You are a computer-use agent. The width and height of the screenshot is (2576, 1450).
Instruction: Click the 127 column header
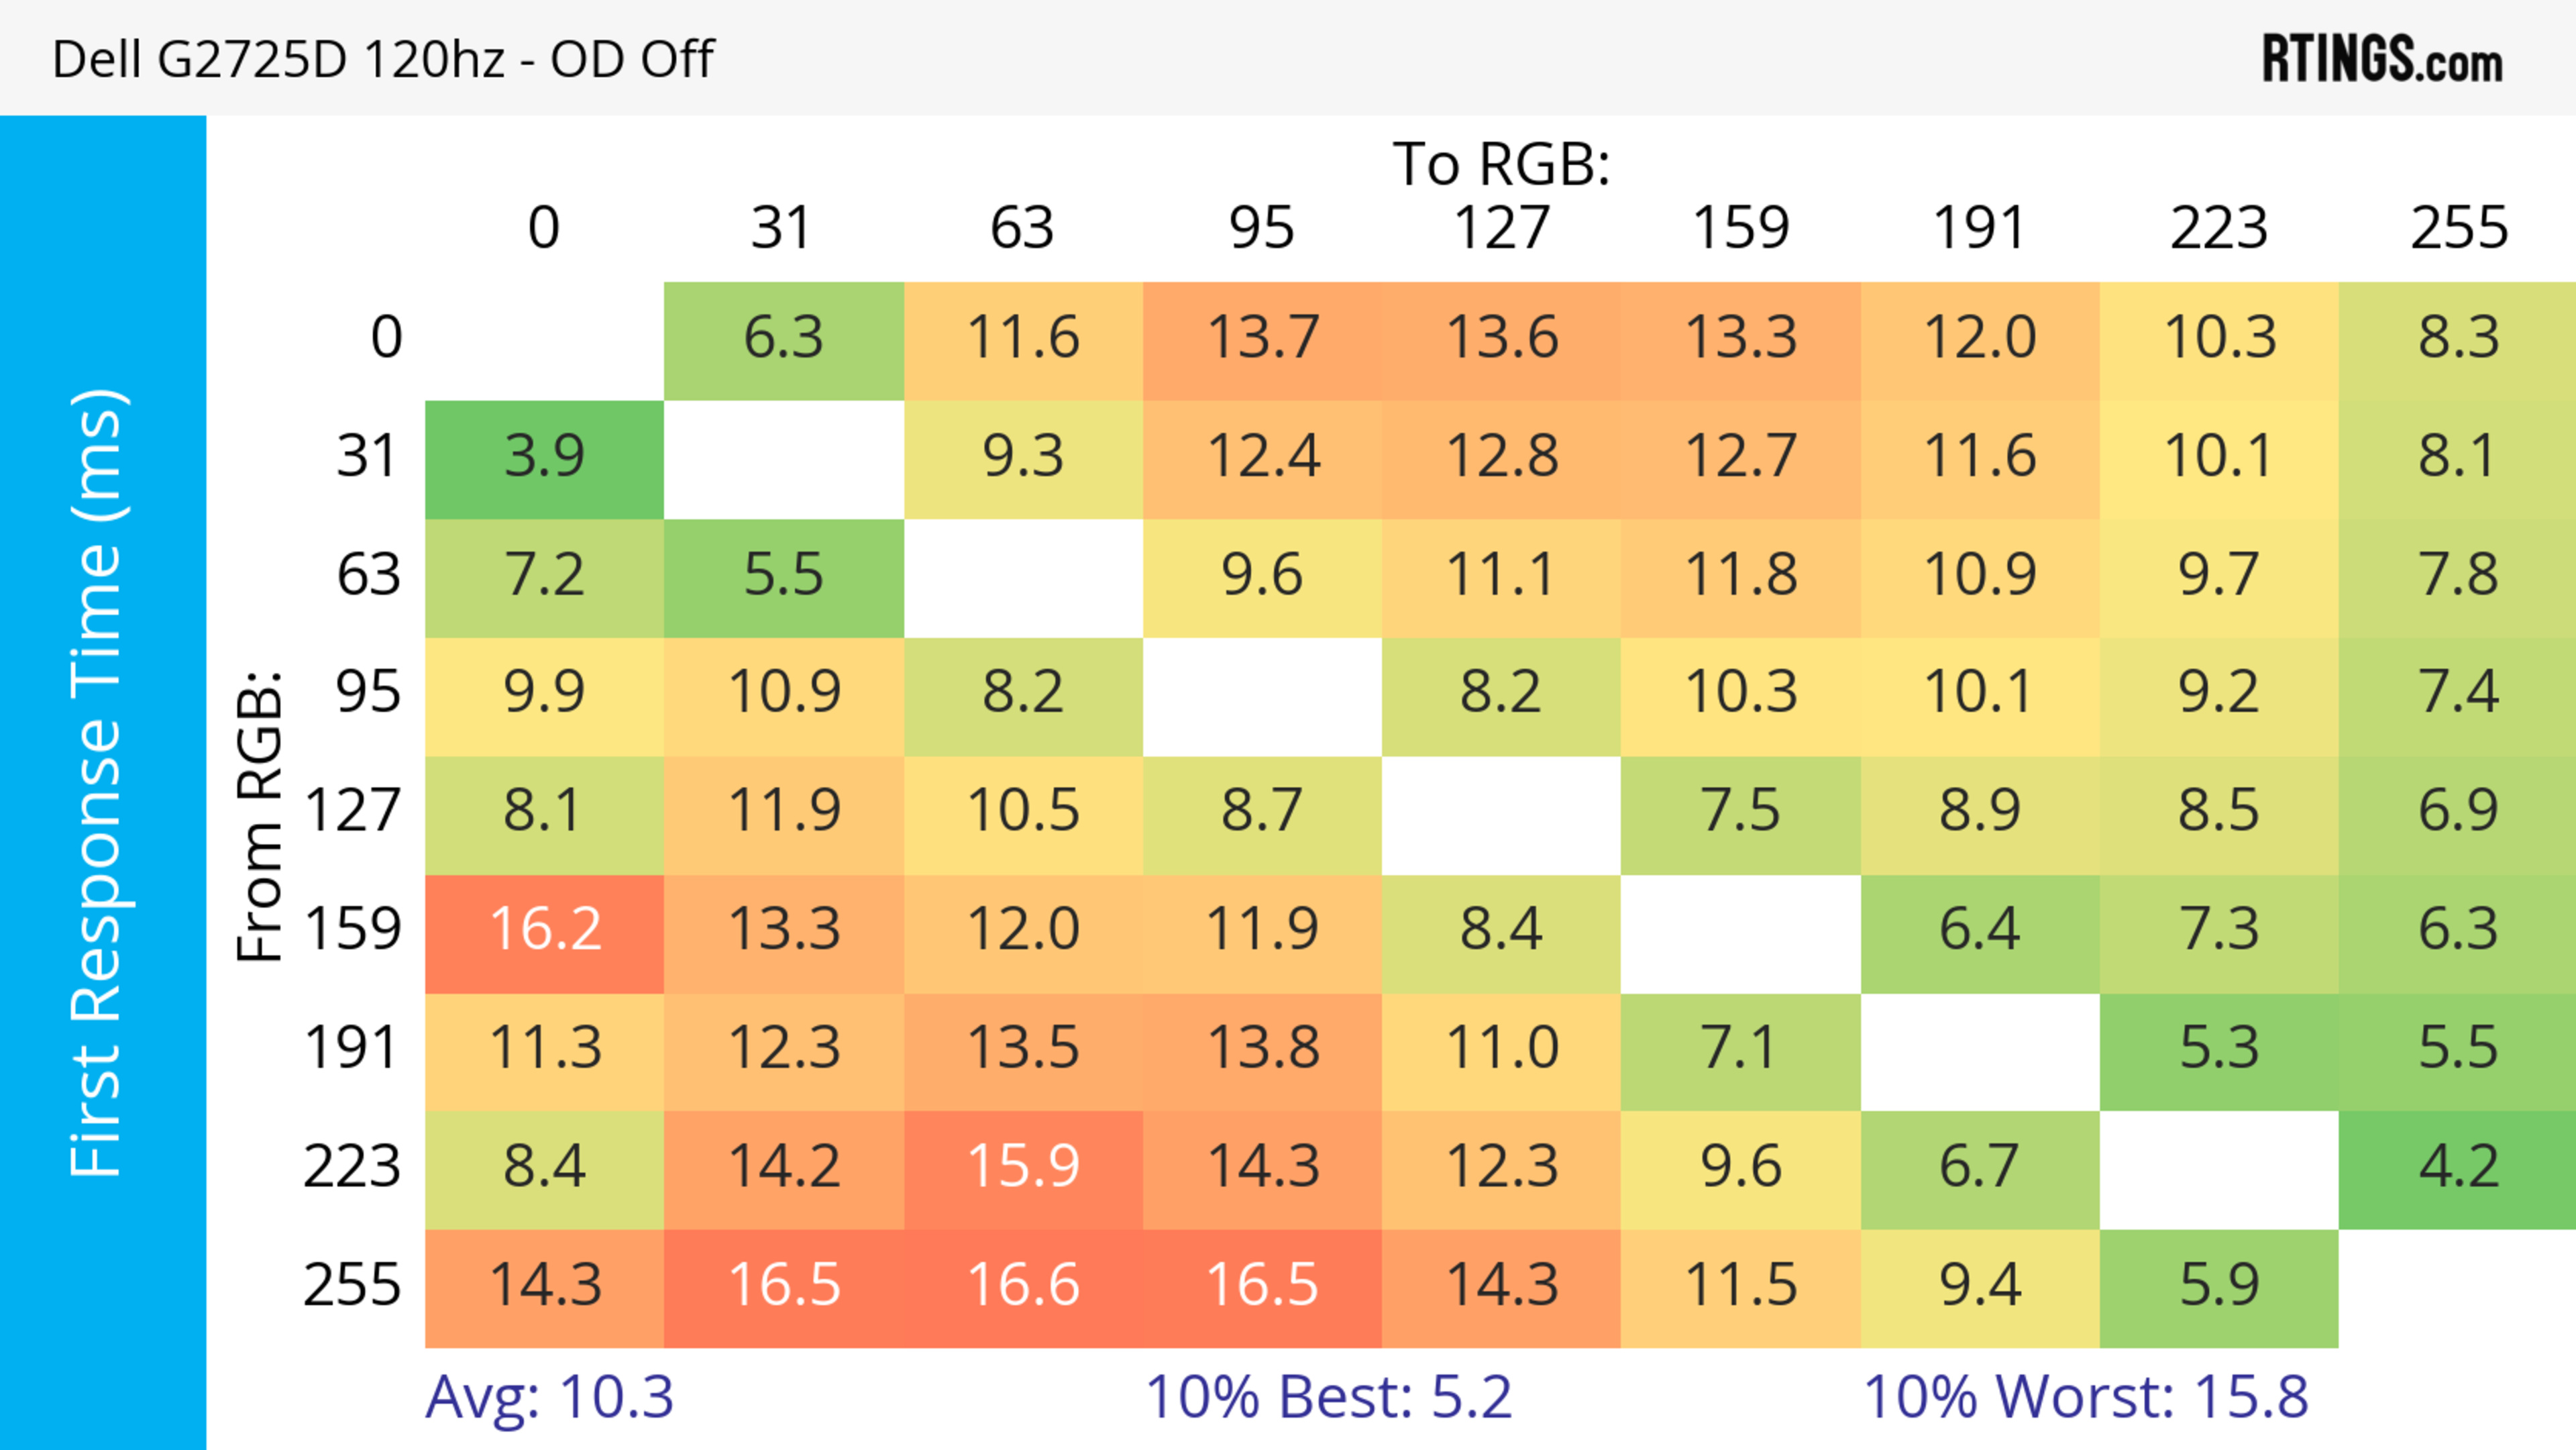point(1501,228)
